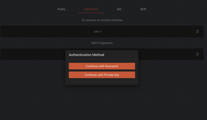The width and height of the screenshot is (207, 120).
Task: Copy the SSH fingerprint value
Action: point(197,54)
